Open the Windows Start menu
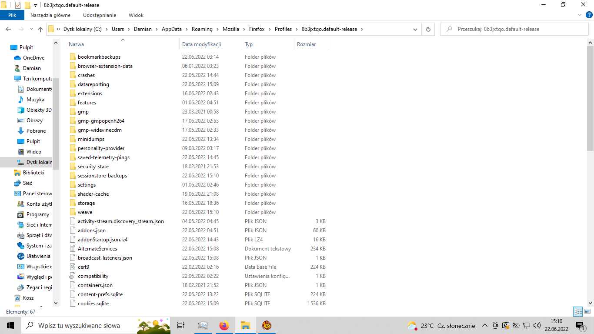 (10, 325)
